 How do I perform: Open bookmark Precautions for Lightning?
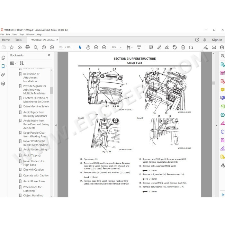32,189
